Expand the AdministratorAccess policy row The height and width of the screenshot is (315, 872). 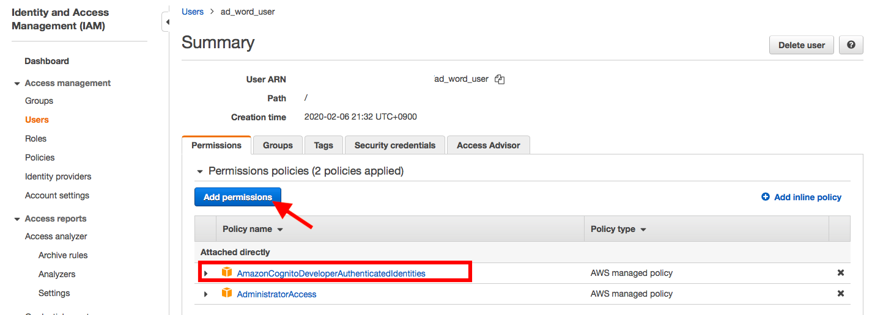click(x=205, y=294)
